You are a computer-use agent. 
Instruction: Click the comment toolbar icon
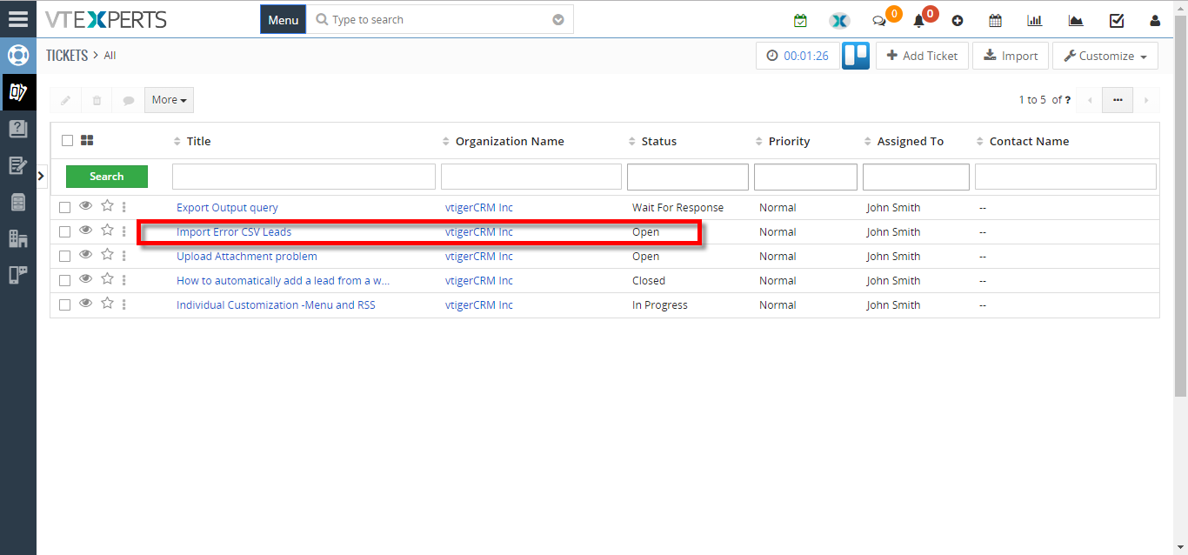(129, 100)
